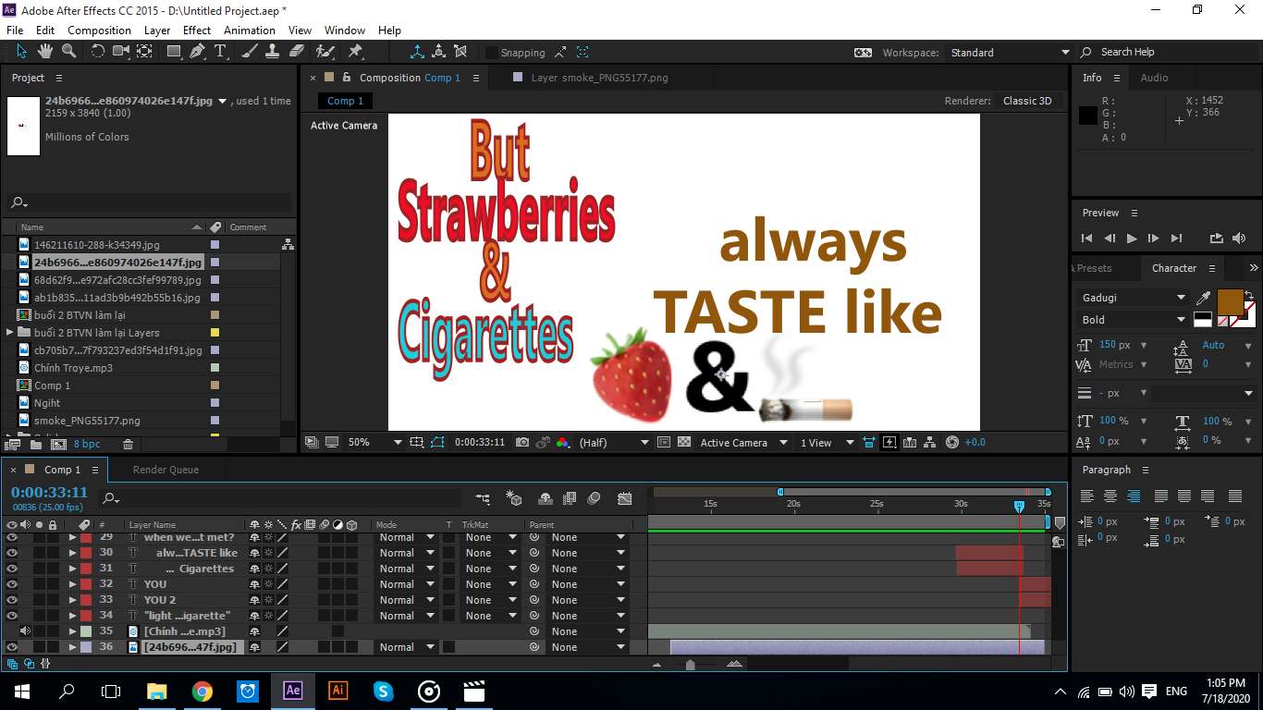Hide layer 32 YOU with eye toggle
This screenshot has width=1263, height=710.
(x=12, y=584)
